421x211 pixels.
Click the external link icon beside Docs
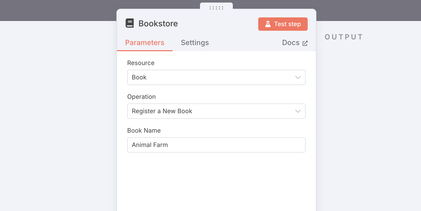pos(305,43)
